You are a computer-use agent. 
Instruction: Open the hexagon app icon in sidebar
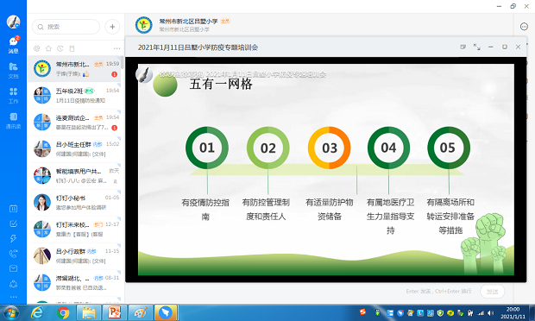(x=13, y=284)
